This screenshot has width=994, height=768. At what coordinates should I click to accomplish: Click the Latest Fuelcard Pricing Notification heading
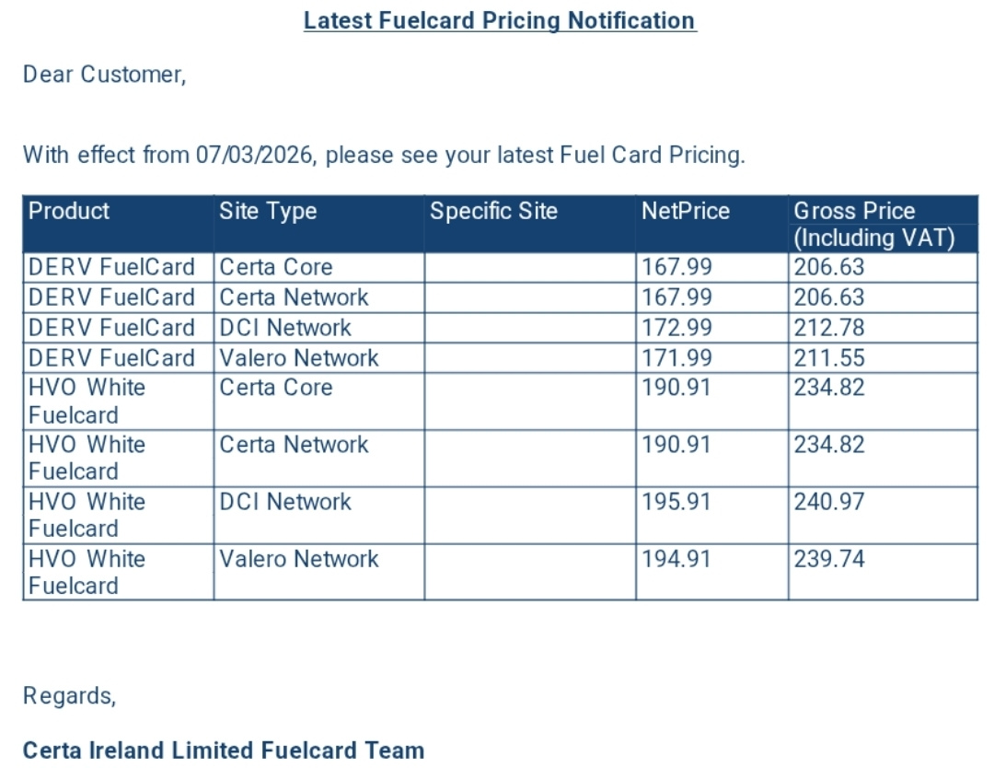coord(500,20)
